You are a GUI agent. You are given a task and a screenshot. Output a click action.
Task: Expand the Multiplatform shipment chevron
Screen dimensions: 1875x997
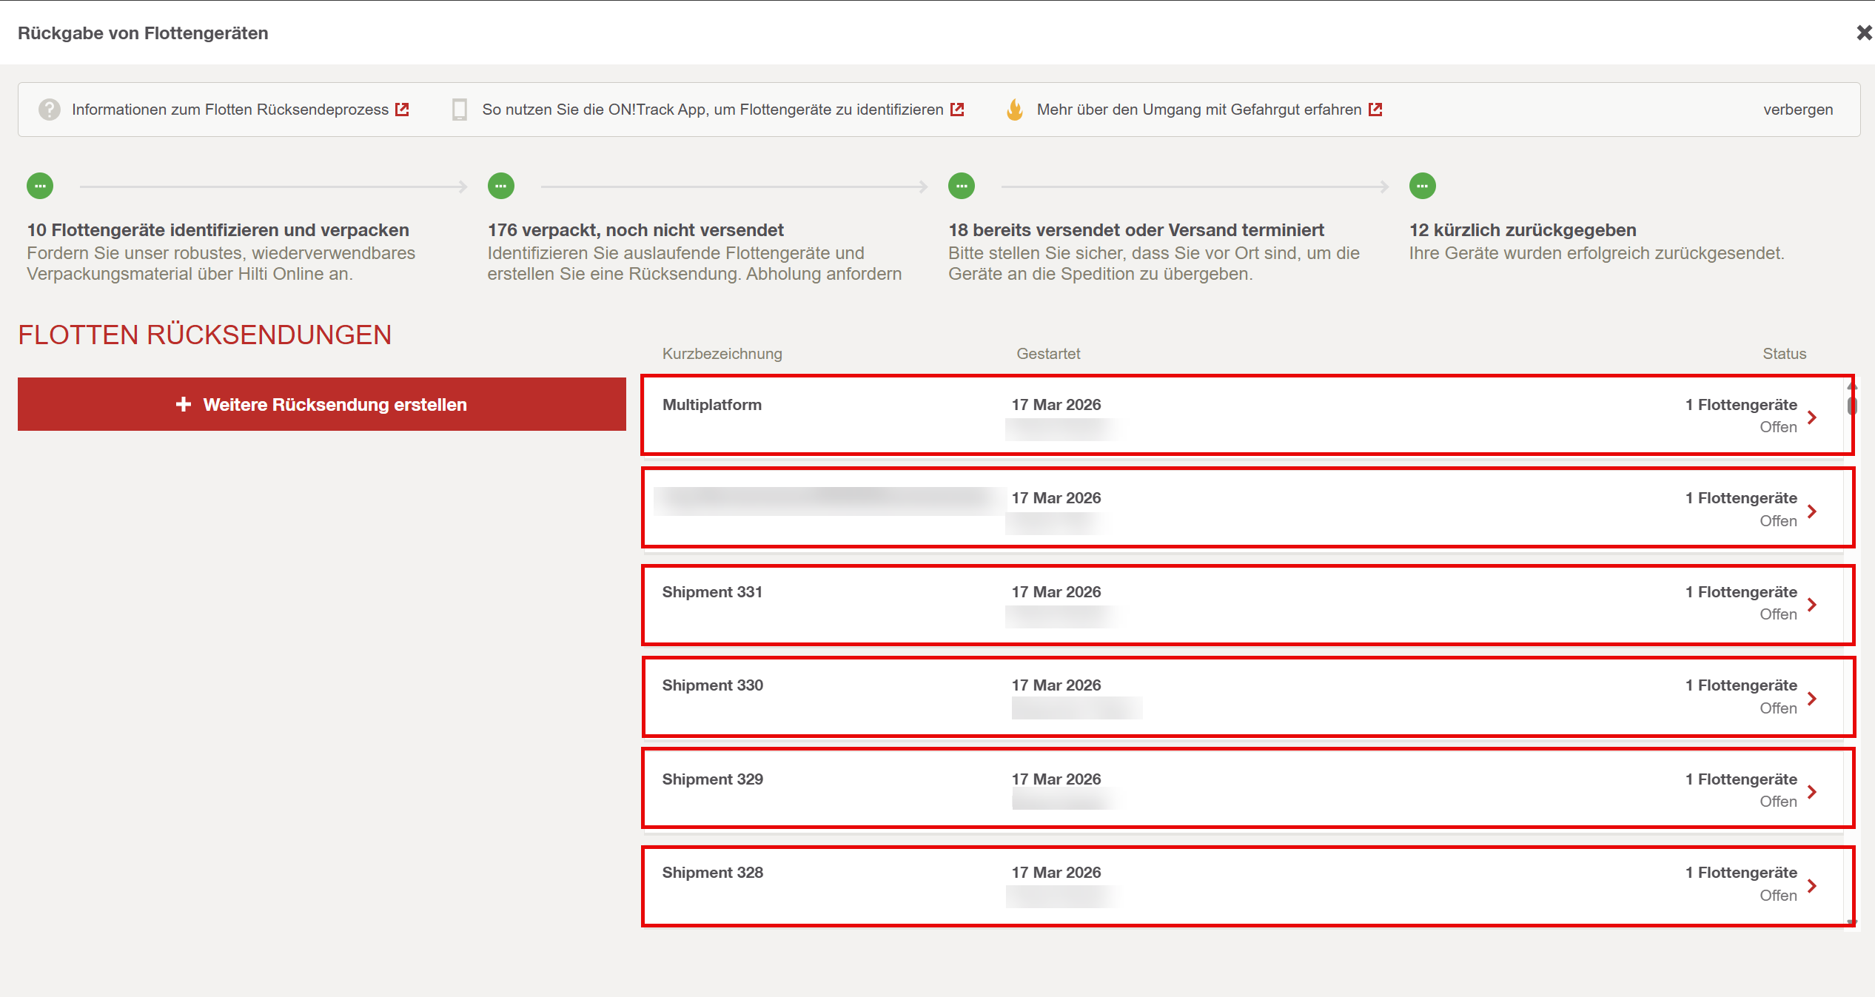(1812, 417)
